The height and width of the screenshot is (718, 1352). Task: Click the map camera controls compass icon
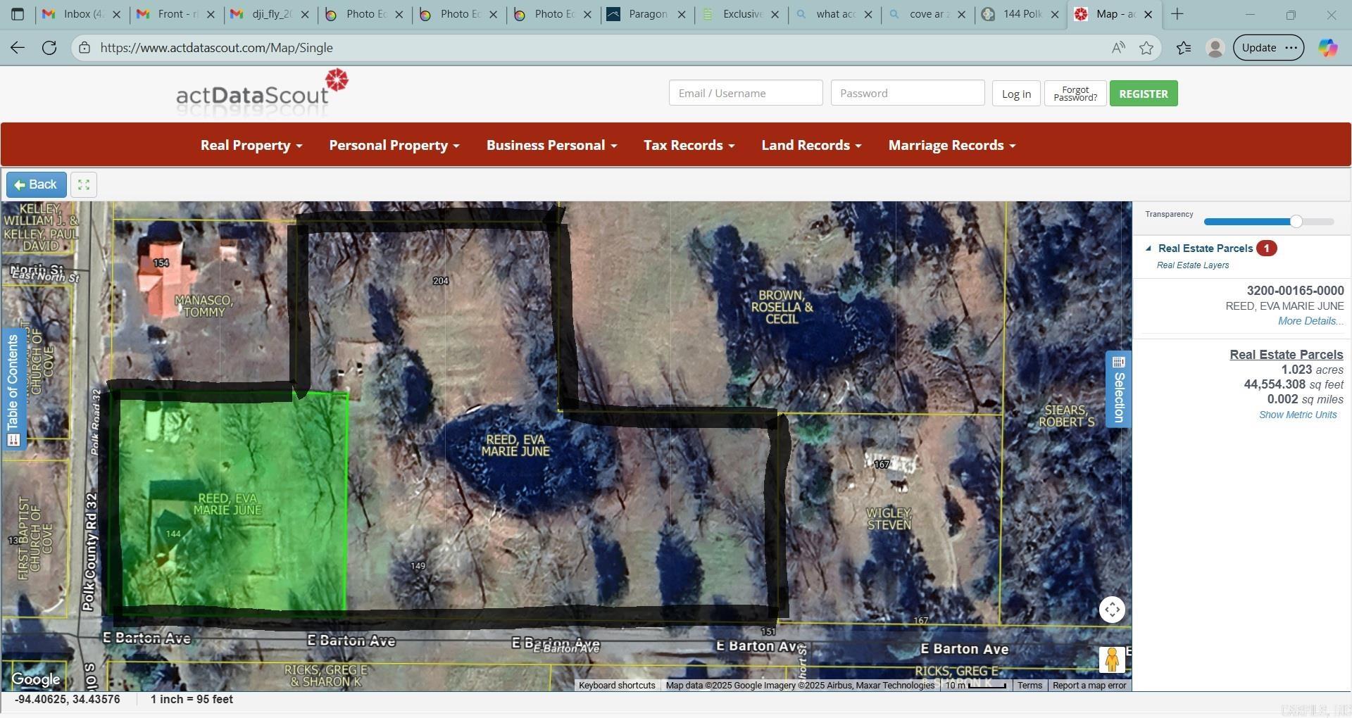1112,610
